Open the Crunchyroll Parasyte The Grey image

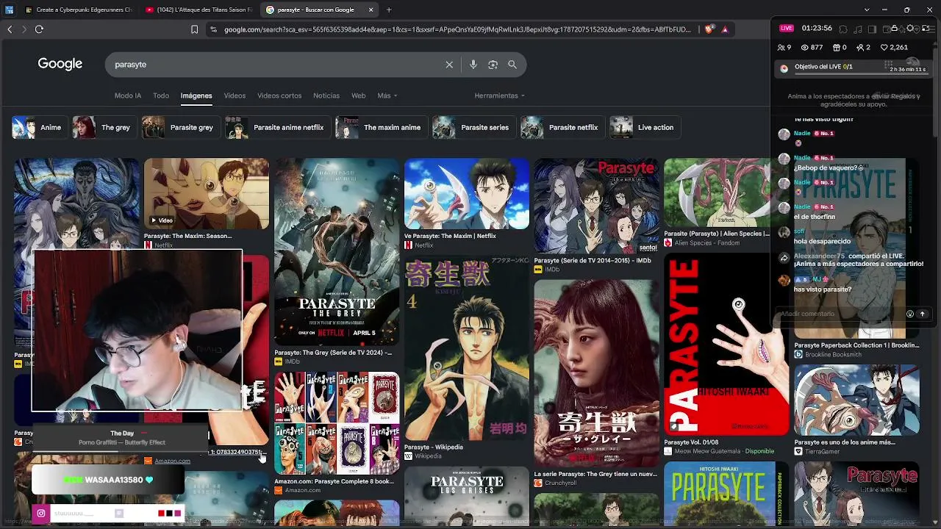[x=597, y=373]
